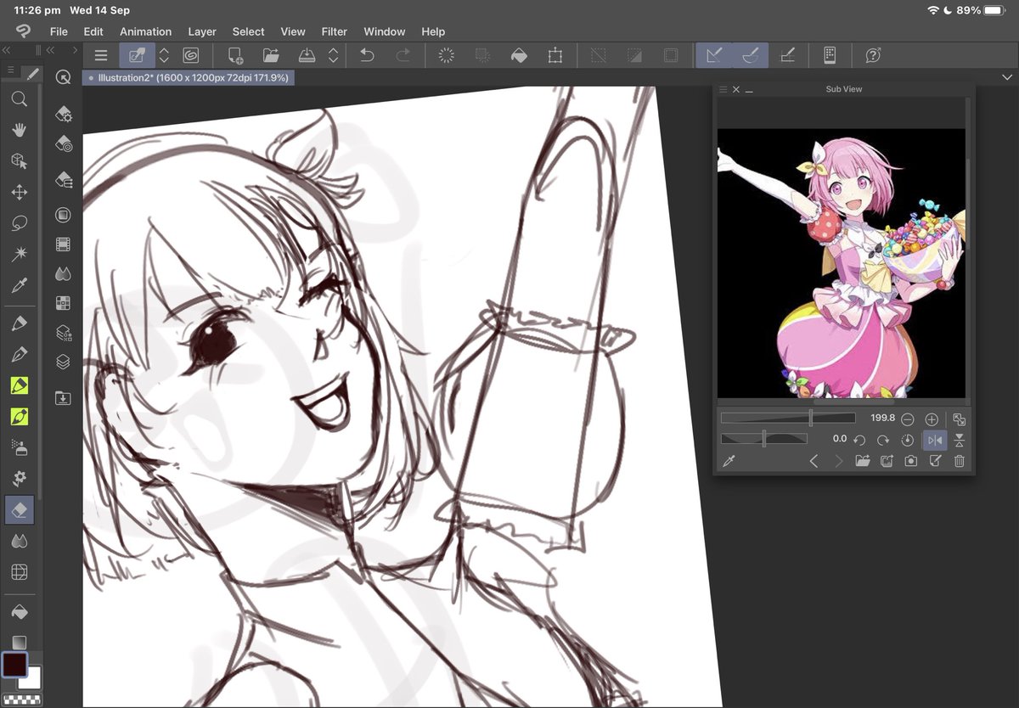The image size is (1019, 708).
Task: Open the Quick Access palette icon
Action: pos(63,78)
